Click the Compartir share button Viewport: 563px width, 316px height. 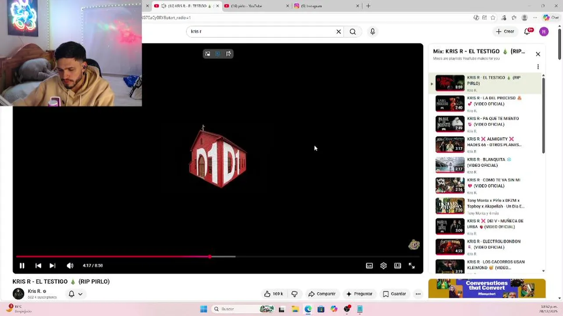(322, 294)
